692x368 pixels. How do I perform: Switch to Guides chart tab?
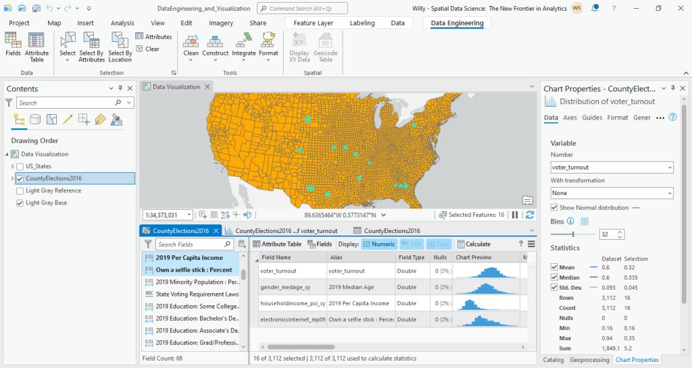(x=592, y=117)
